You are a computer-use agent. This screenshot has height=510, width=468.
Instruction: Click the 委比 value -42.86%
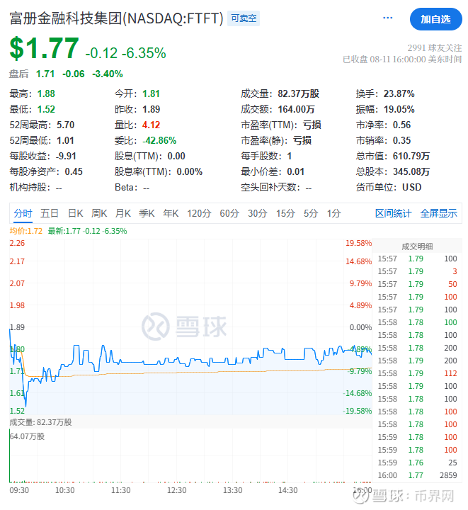click(159, 140)
